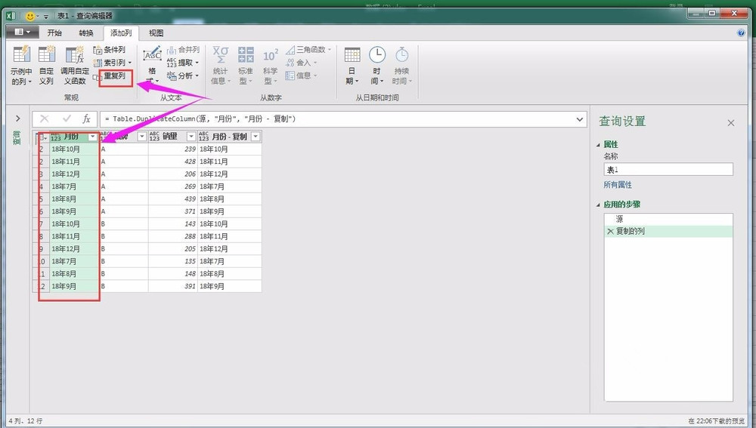Open the 舍入 rounding dropdown
Image resolution: width=756 pixels, height=428 pixels.
tap(314, 63)
